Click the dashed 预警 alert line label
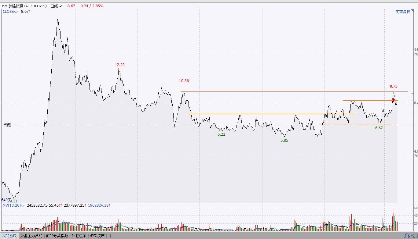 click(8, 125)
